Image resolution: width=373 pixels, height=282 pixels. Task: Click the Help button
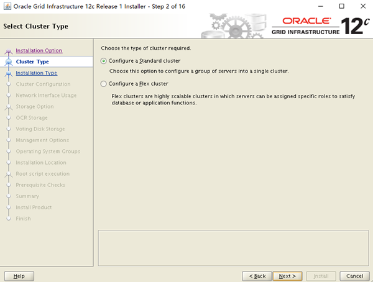[19, 276]
